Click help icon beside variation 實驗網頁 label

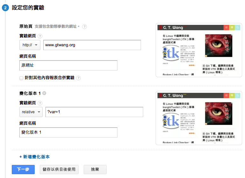40,103
